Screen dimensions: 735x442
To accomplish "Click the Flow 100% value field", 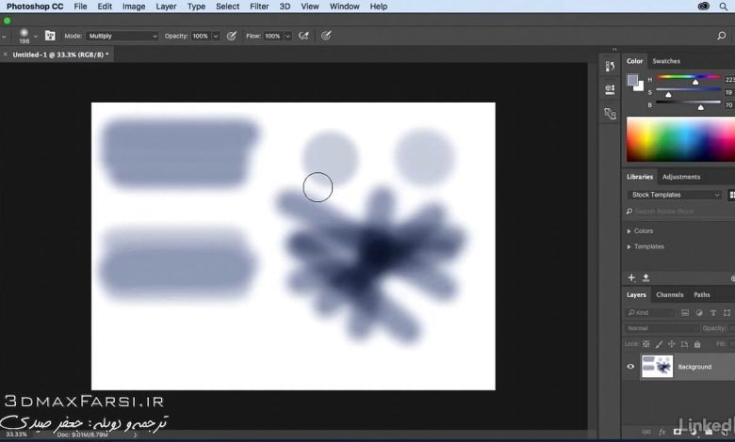I will [x=273, y=36].
